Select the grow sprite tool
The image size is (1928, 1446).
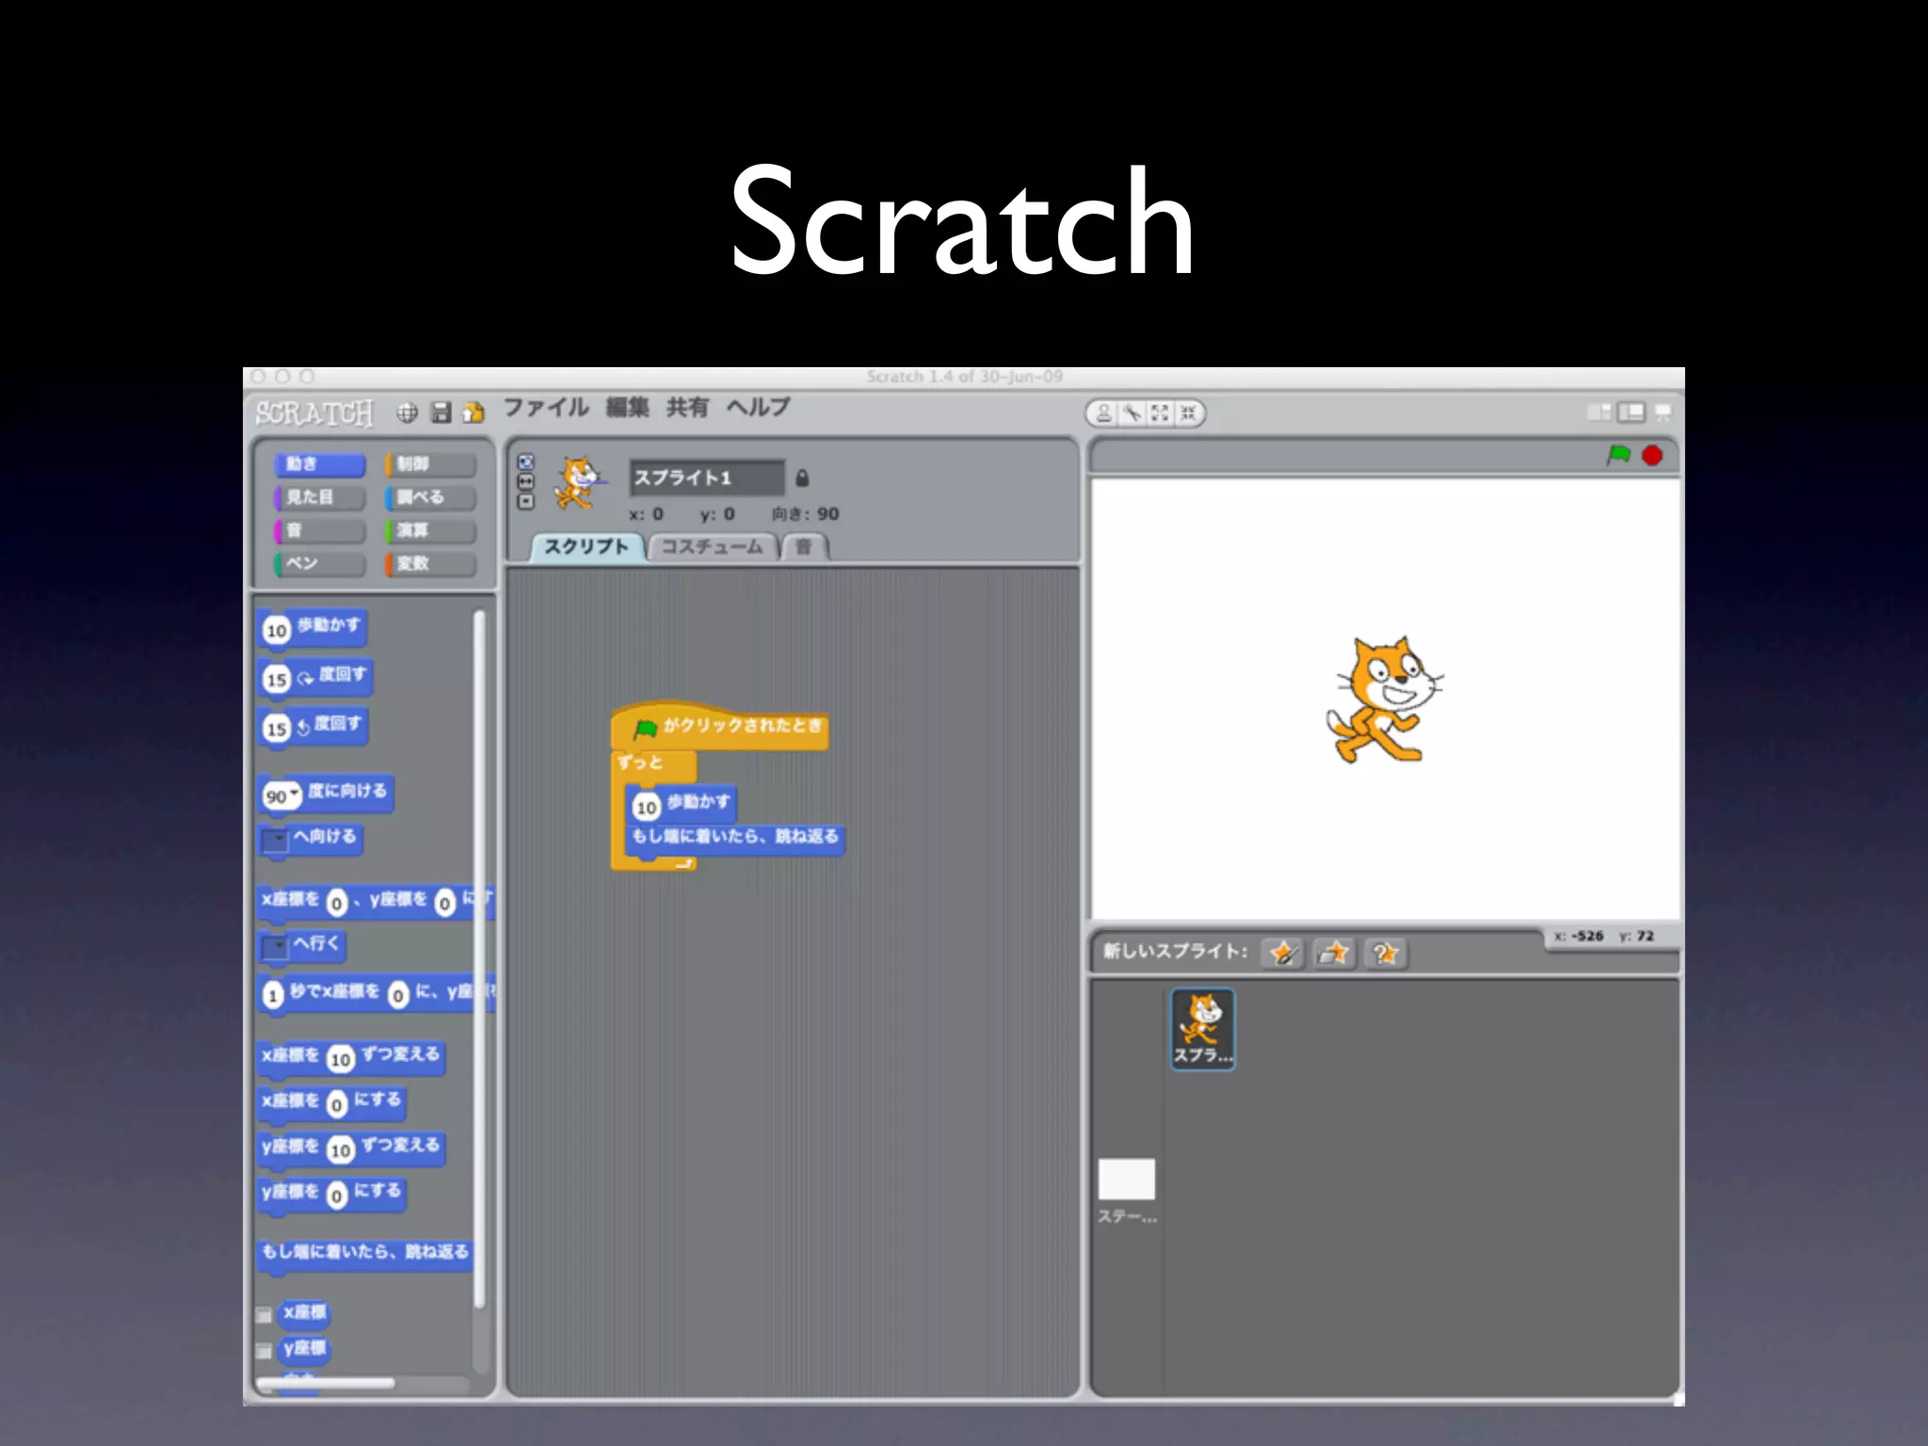coord(1160,413)
